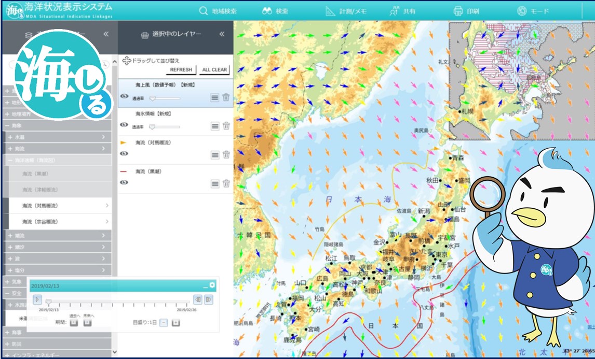Open the list menu for 海氷情報 layer

(x=215, y=126)
